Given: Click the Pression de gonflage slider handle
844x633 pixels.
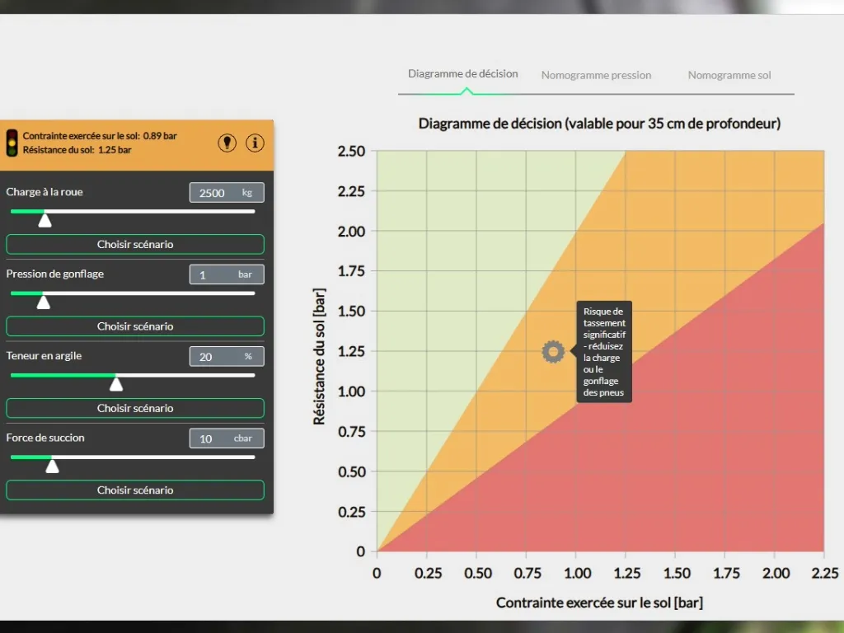Looking at the screenshot, I should click(43, 302).
